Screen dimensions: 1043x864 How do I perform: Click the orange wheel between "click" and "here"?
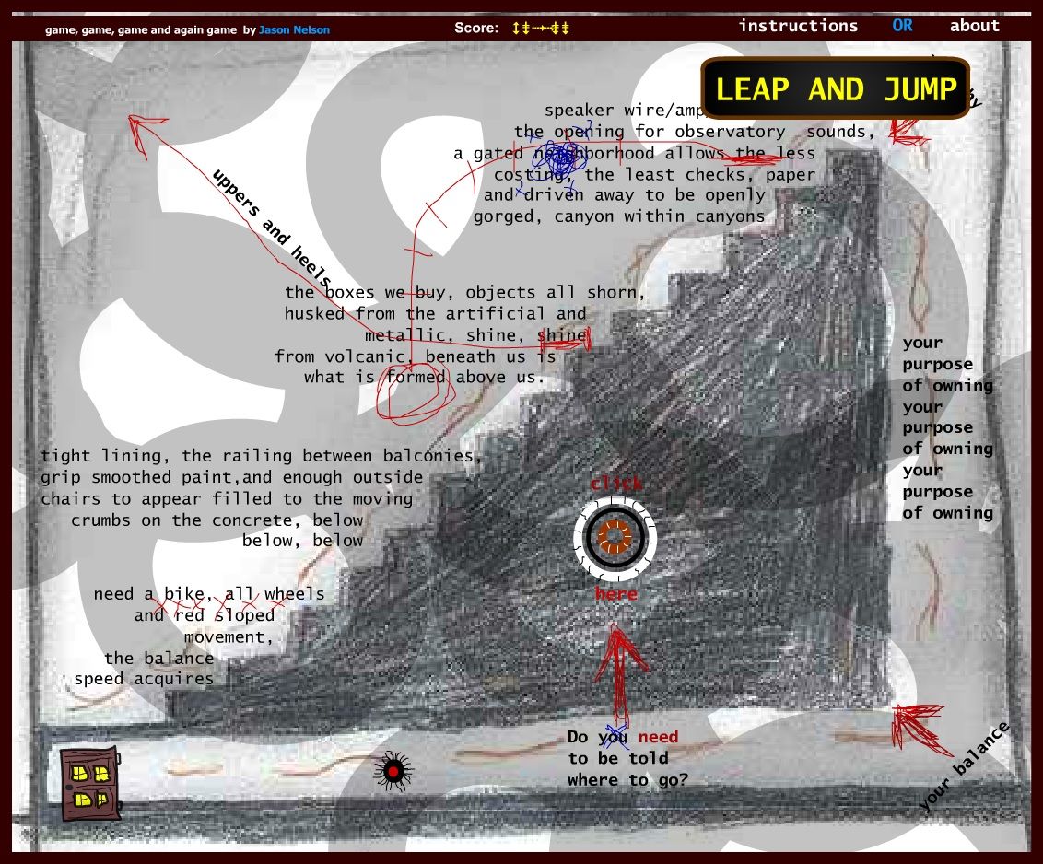(x=615, y=537)
